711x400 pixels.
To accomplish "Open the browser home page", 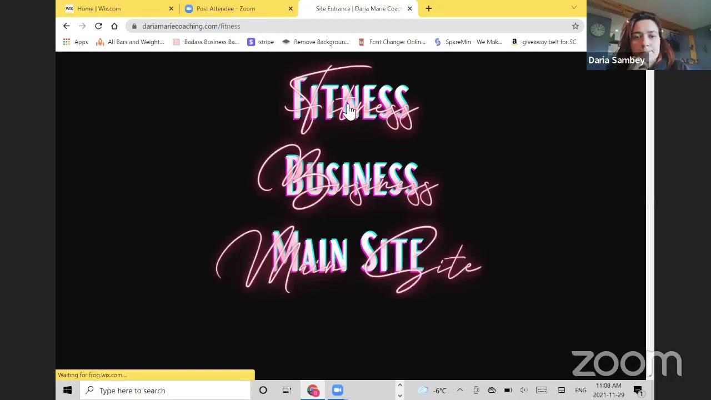I will pos(114,26).
